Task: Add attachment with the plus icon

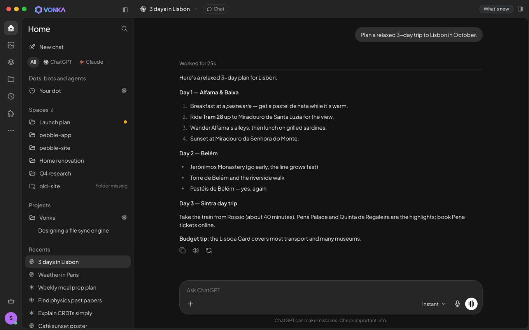Action: coord(191,304)
